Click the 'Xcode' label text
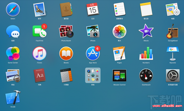 (x=13, y=107)
